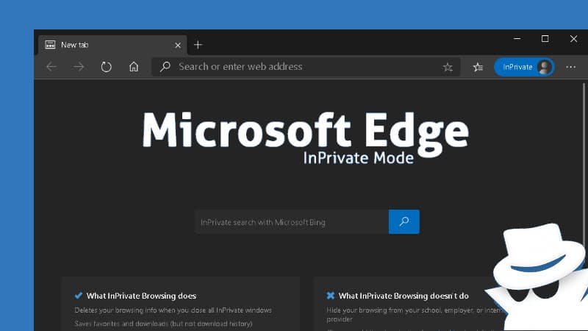Click the 'What InPrivate Browsing does' heading
The width and height of the screenshot is (588, 331).
point(141,296)
